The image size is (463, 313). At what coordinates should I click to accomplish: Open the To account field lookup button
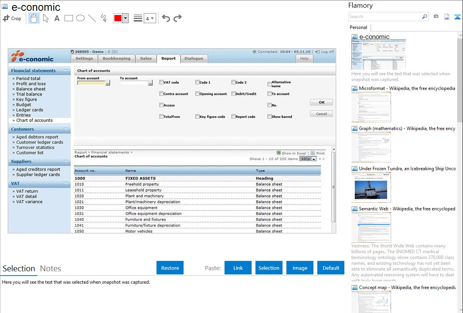(151, 83)
